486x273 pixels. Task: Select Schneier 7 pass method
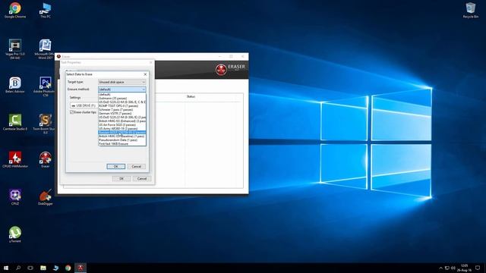click(x=121, y=109)
